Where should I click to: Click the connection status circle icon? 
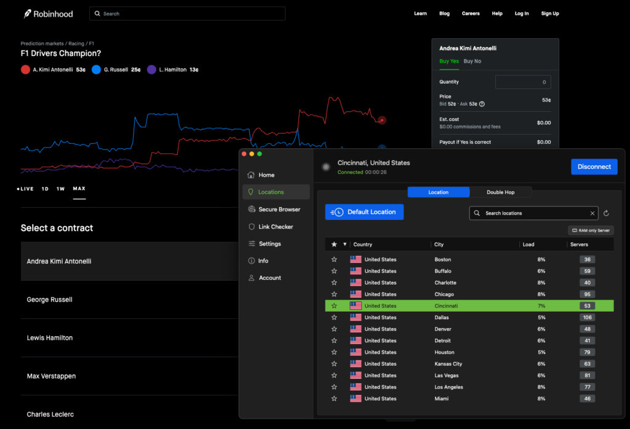(326, 167)
